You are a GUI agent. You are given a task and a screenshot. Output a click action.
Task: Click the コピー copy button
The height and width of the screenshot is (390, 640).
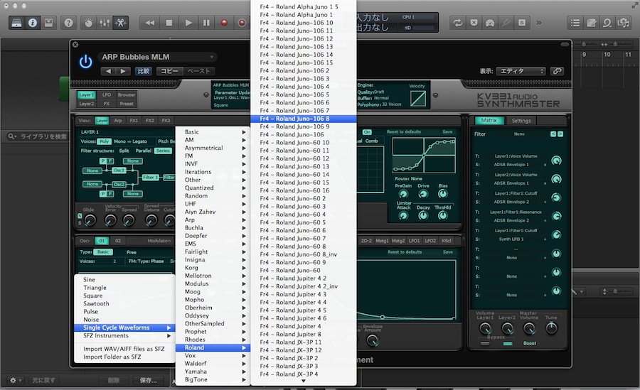coord(169,71)
